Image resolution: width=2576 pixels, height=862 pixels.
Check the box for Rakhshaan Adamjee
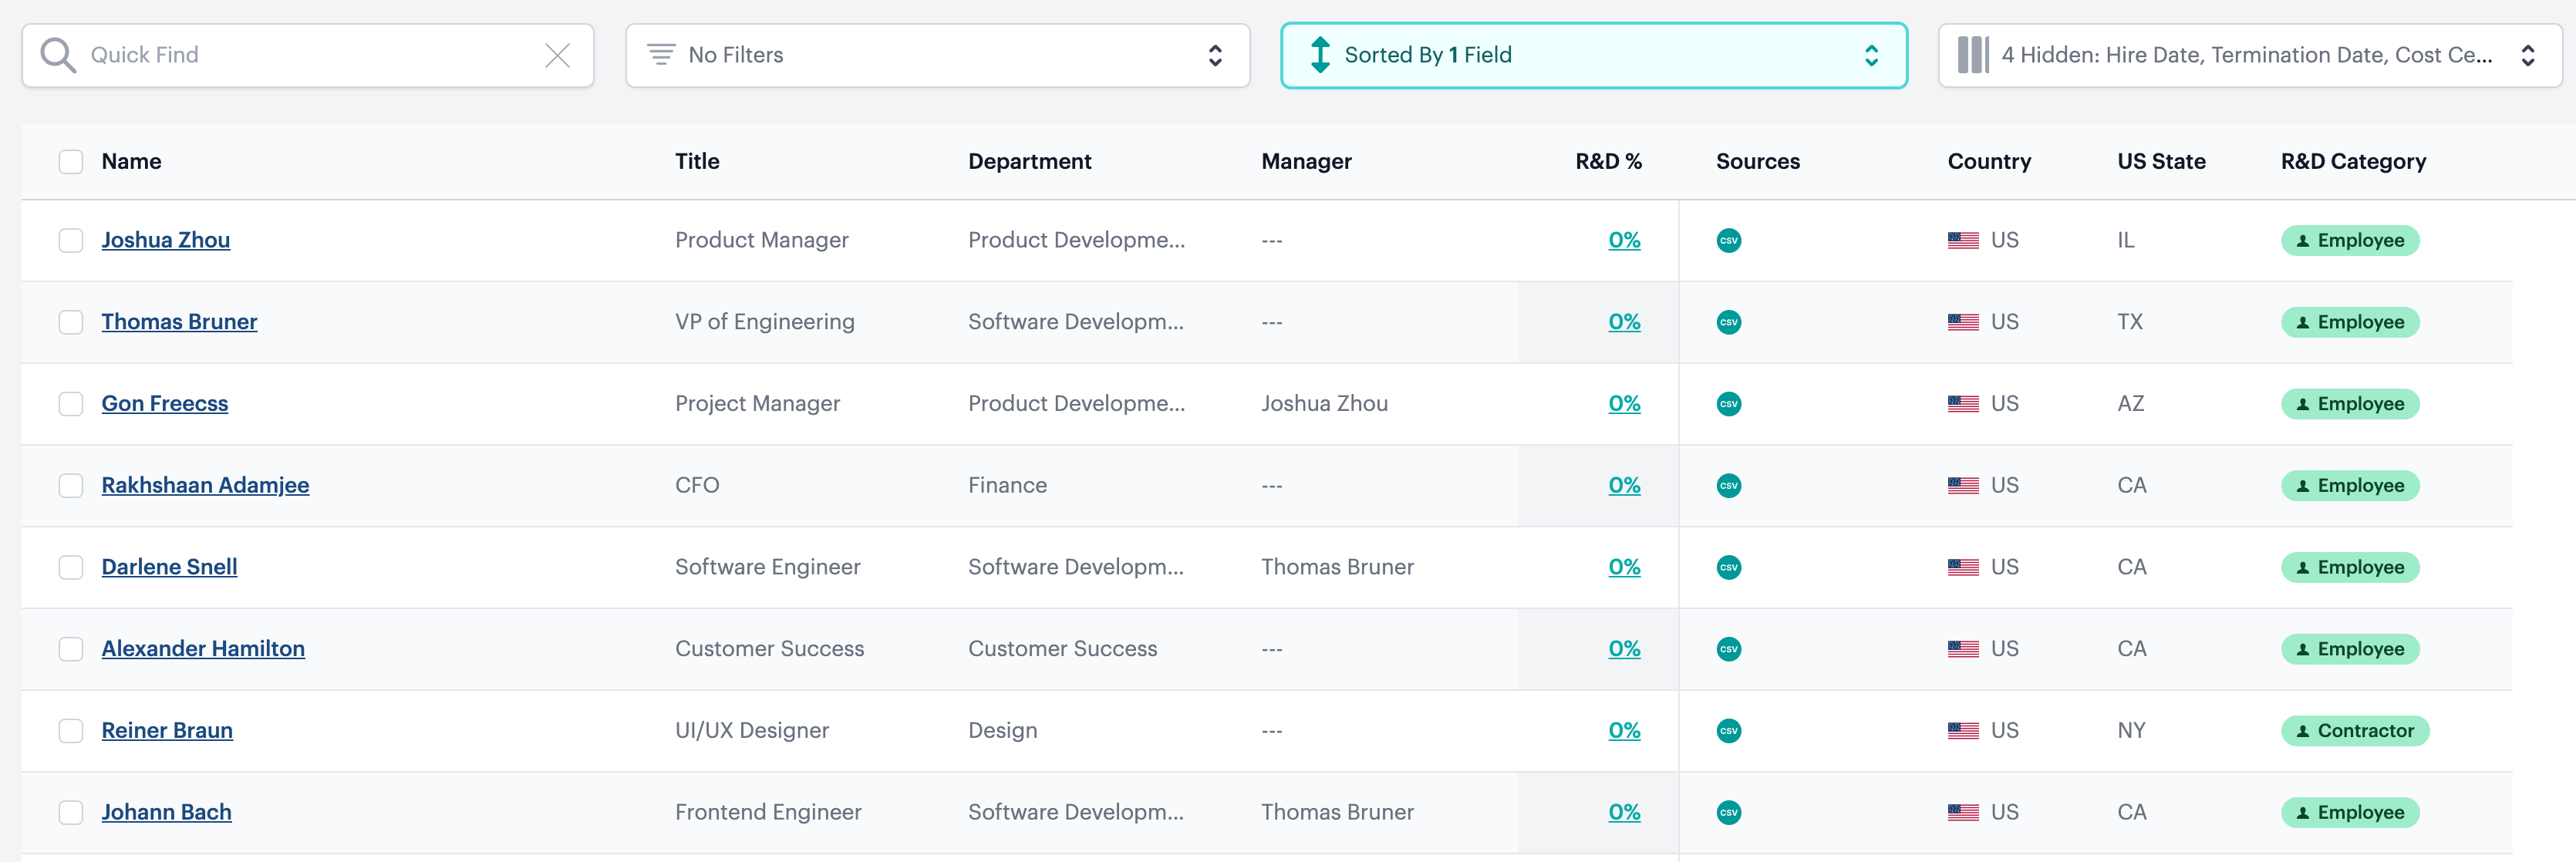pyautogui.click(x=70, y=486)
